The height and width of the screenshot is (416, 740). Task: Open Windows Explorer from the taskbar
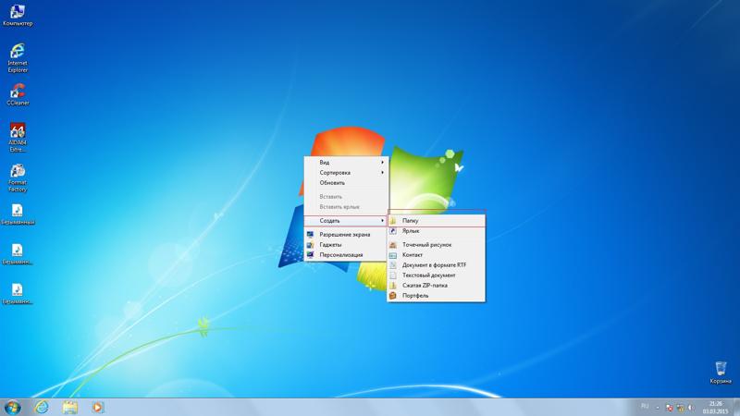pyautogui.click(x=70, y=407)
